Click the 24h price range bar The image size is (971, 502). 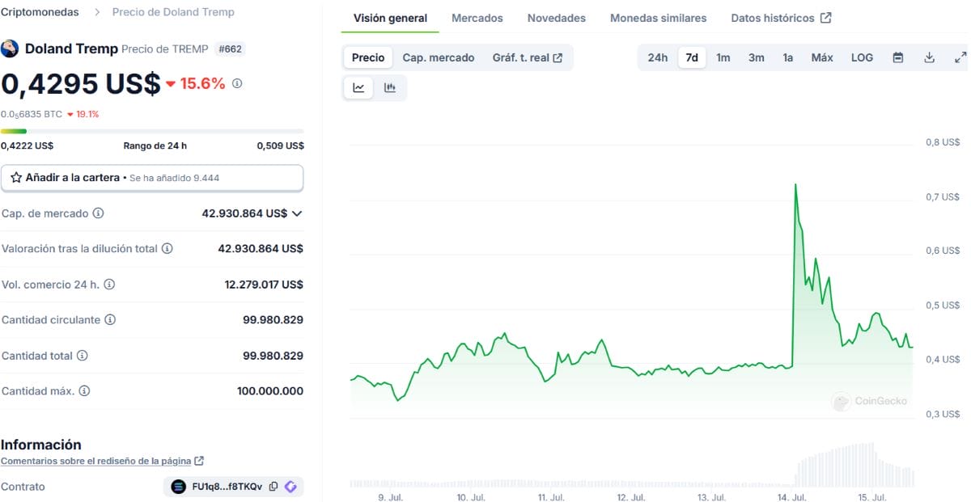pyautogui.click(x=152, y=131)
